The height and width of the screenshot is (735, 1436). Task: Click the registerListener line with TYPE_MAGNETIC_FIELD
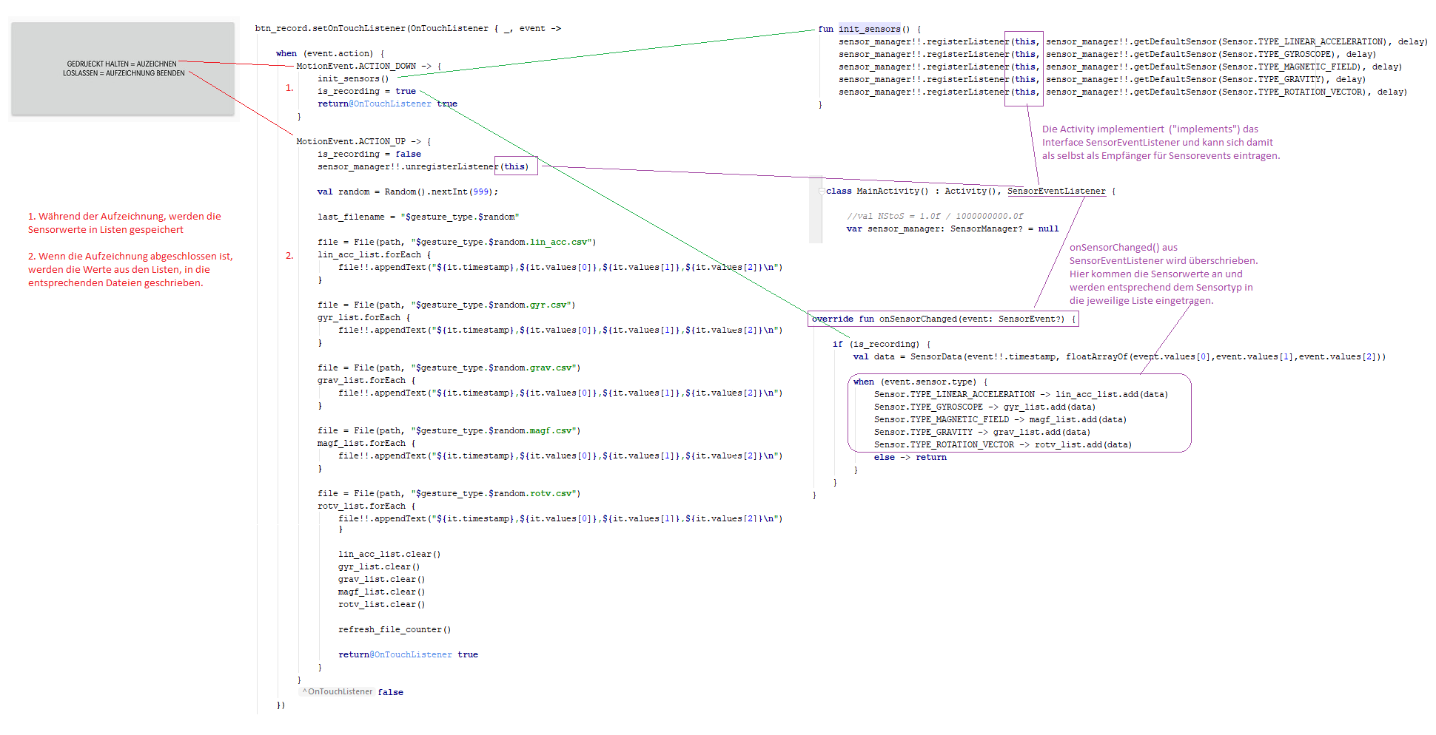1121,67
